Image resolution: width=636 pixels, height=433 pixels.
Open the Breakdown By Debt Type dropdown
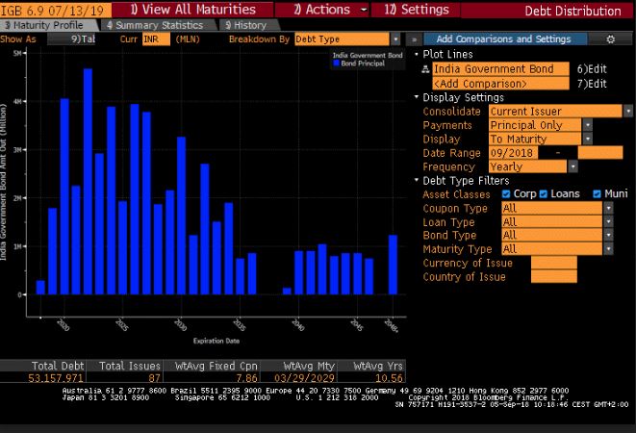395,39
